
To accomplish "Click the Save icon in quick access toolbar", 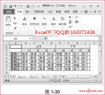I will point(10,6).
